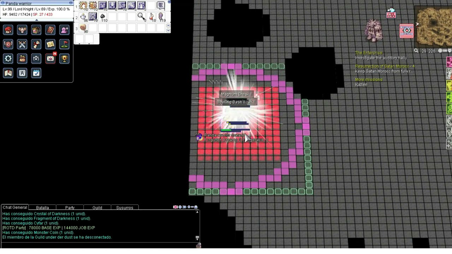Use the purple skill with count 6
The image size is (452, 254).
tap(112, 6)
